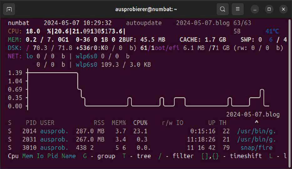The height and width of the screenshot is (169, 292).
Task: Maximize the terminal window
Action: pos(269,9)
